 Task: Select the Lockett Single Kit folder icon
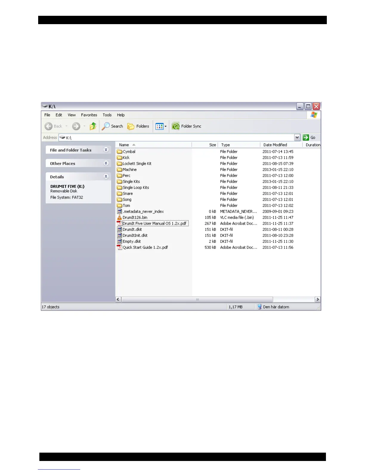[x=120, y=164]
